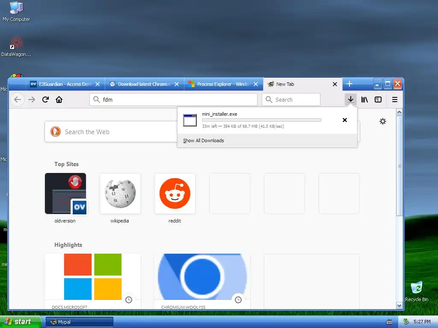The height and width of the screenshot is (328, 438).
Task: Switch to Download latest Chromium tab
Action: point(145,84)
